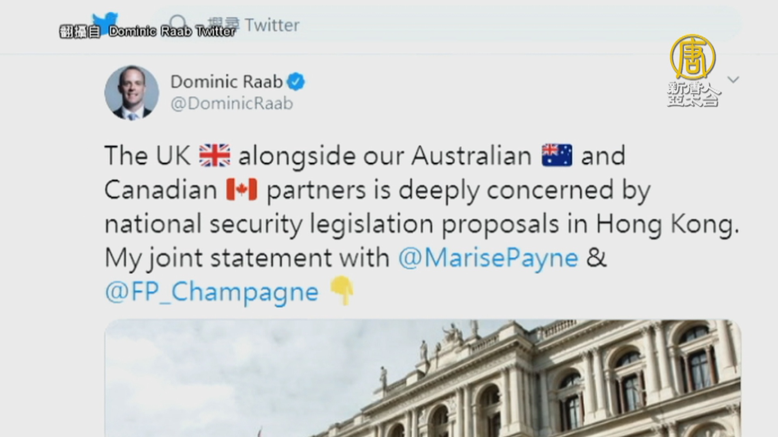Expand the tweet options chevron
This screenshot has width=778, height=437.
tap(733, 79)
